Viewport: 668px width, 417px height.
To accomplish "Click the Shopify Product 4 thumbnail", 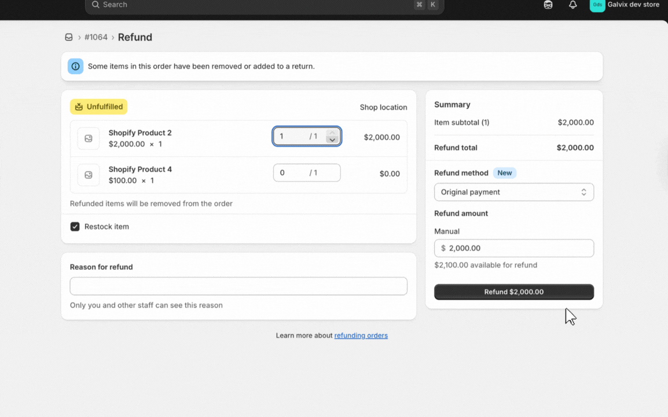I will pyautogui.click(x=88, y=175).
